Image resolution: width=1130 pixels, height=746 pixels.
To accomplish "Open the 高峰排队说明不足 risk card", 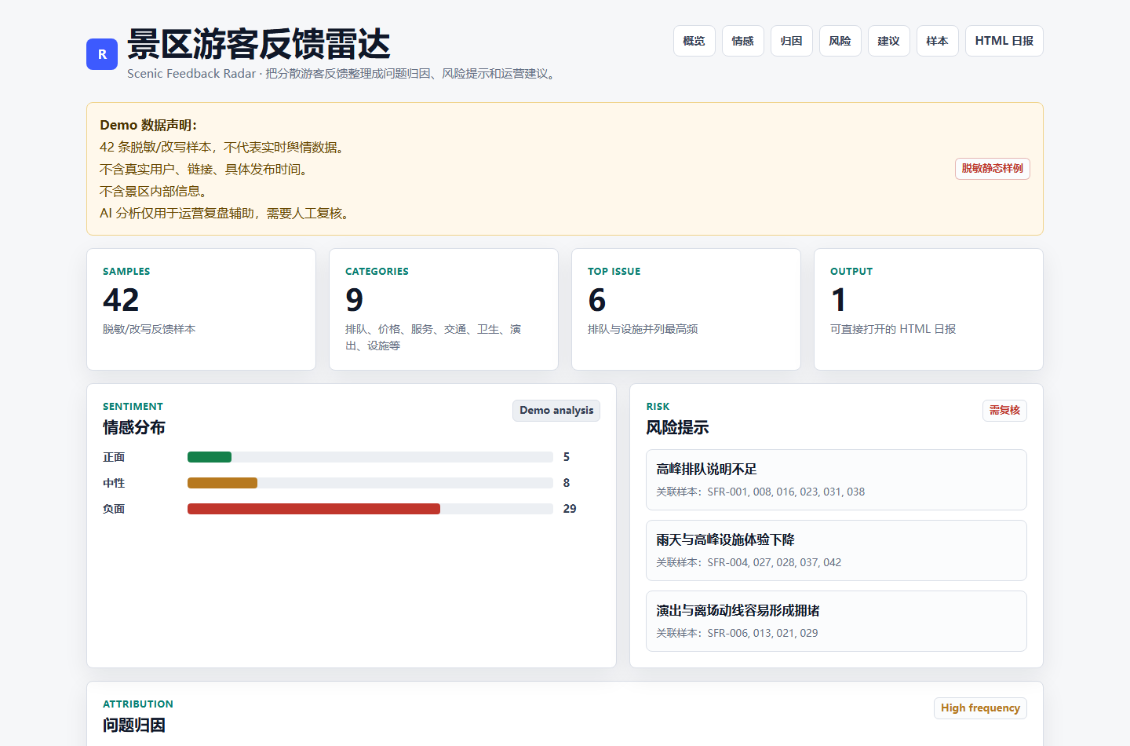I will click(x=837, y=480).
